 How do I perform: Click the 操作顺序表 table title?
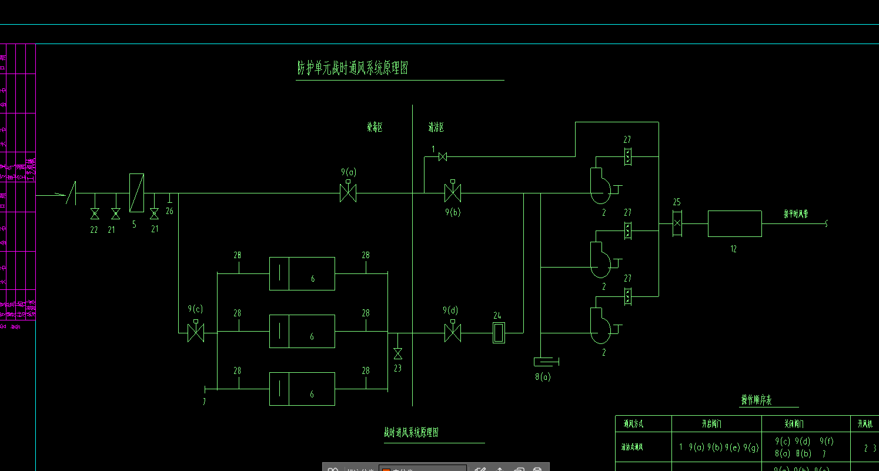[756, 400]
